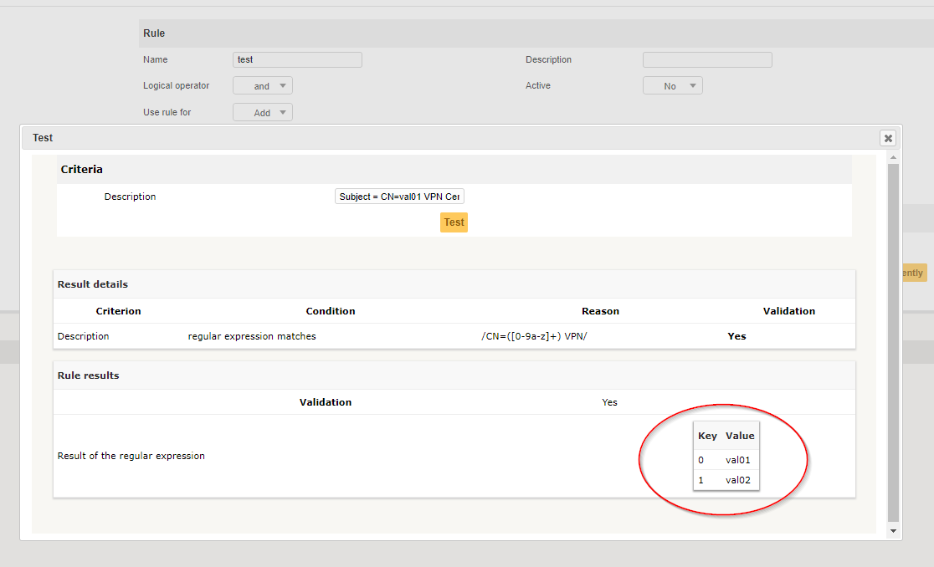Click the Validation "Yes" in Rule results

pos(609,402)
